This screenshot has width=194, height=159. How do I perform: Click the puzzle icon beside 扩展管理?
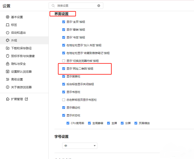(7, 99)
